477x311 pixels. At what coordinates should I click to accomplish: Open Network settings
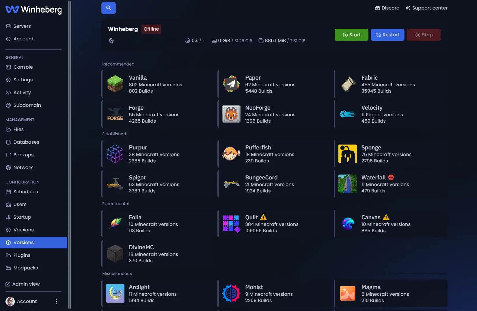click(34, 168)
